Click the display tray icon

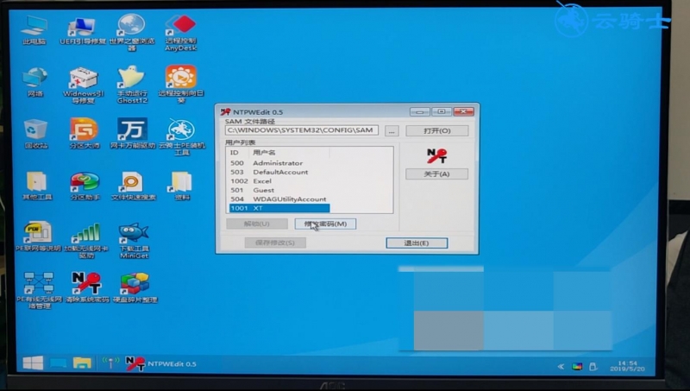pyautogui.click(x=577, y=366)
